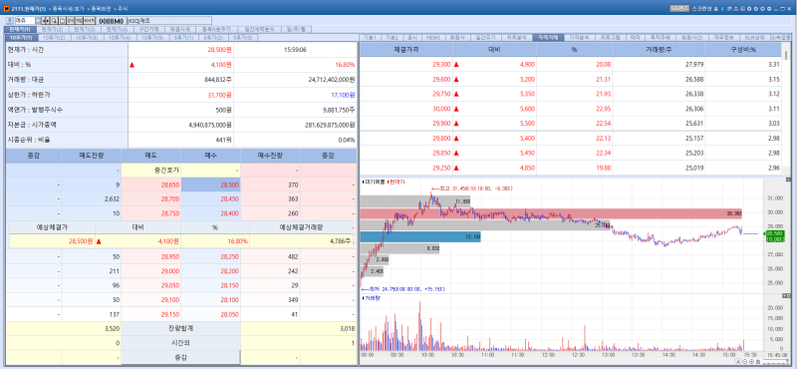
Task: Click the 잔량합계 row label
Action: pyautogui.click(x=181, y=329)
